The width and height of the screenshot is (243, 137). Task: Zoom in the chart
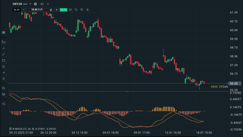coord(82,10)
